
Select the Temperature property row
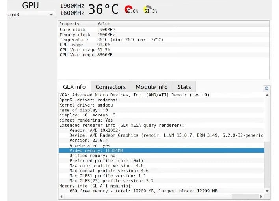(164, 39)
